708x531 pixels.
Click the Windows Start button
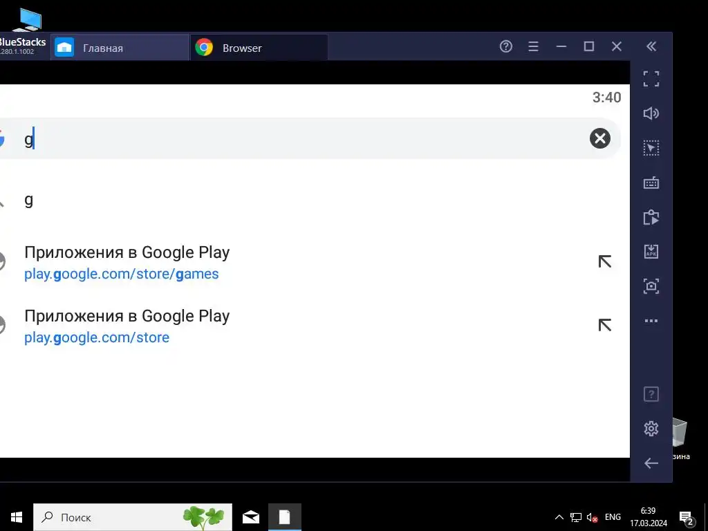click(17, 517)
